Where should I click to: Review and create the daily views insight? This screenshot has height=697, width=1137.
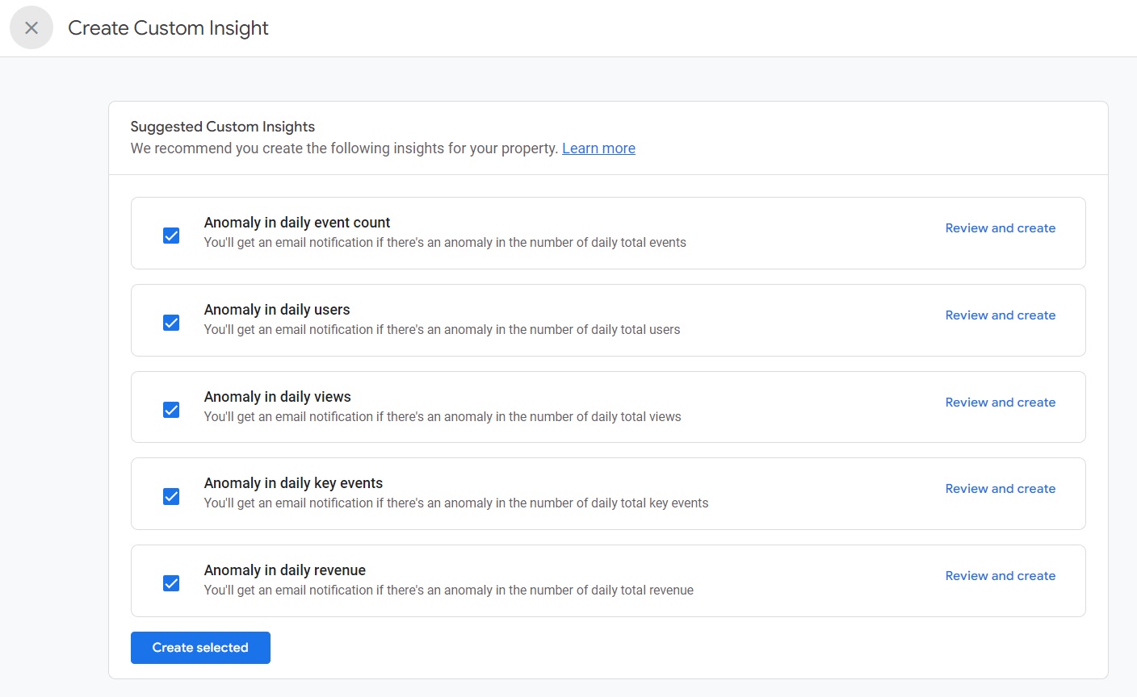click(x=1001, y=403)
